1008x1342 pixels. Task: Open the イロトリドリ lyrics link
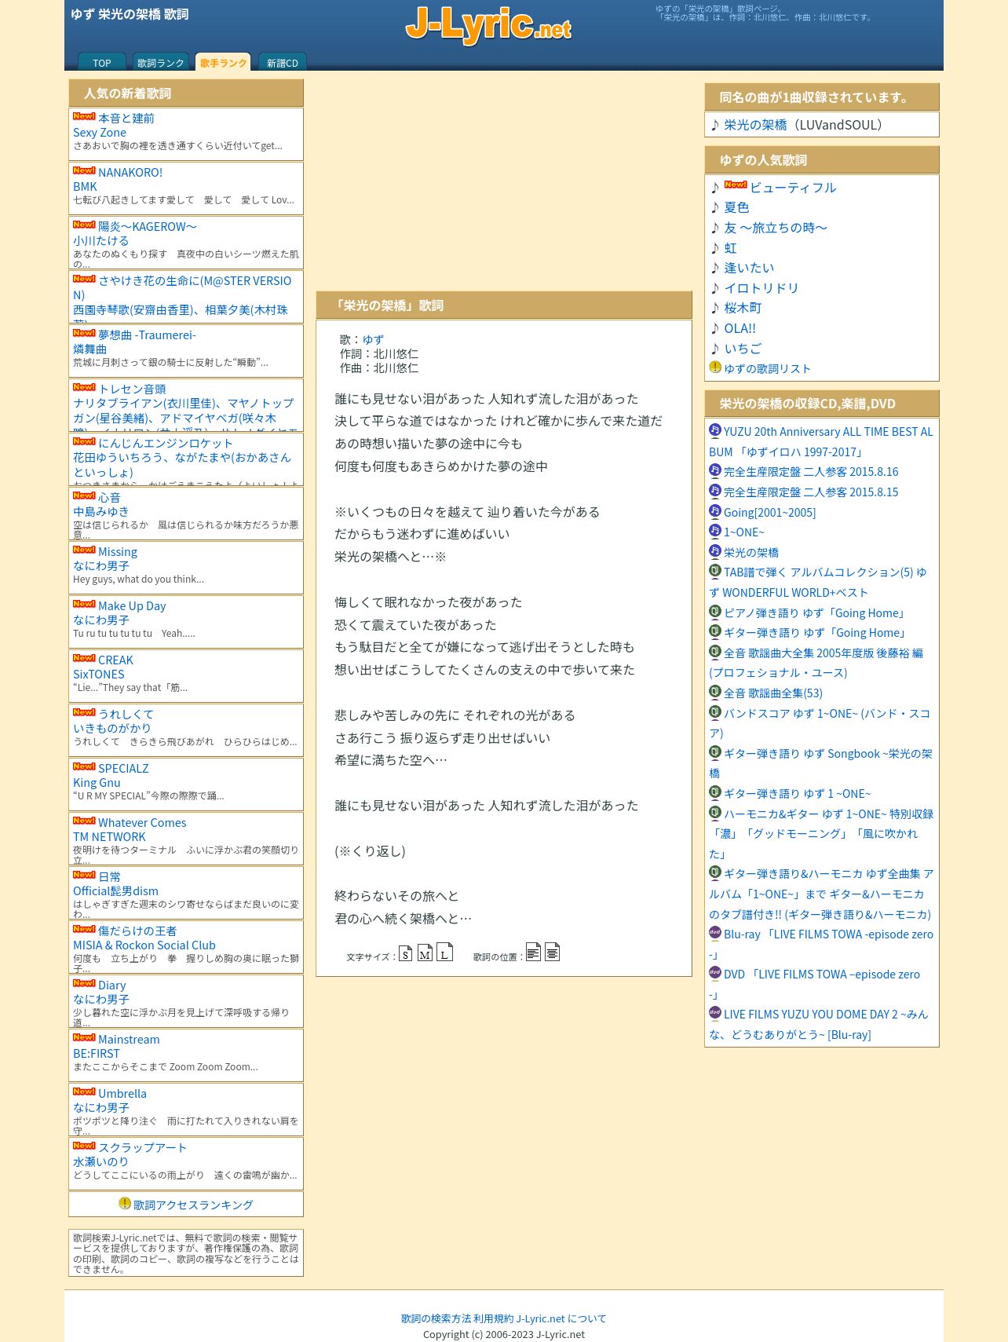click(761, 288)
